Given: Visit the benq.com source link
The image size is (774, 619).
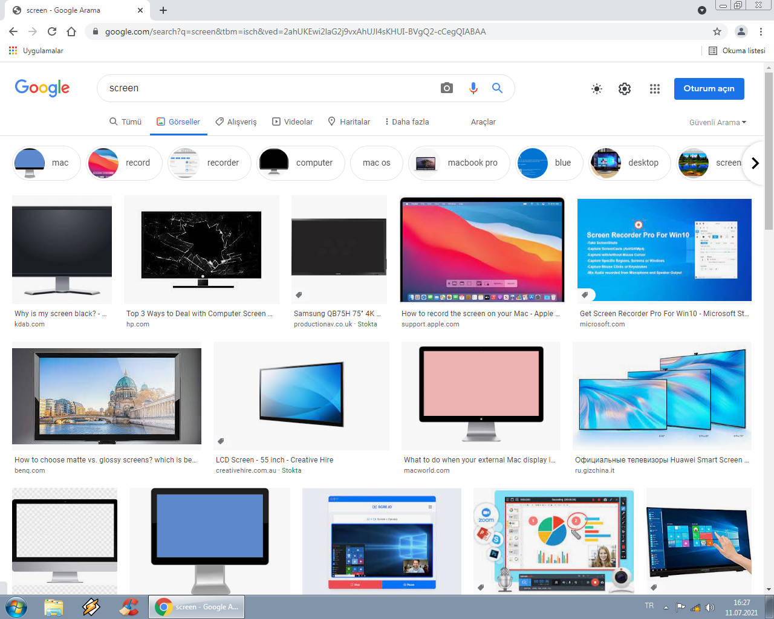Looking at the screenshot, I should [30, 471].
